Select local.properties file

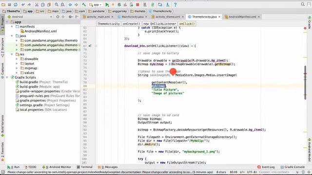pyautogui.click(x=41, y=110)
